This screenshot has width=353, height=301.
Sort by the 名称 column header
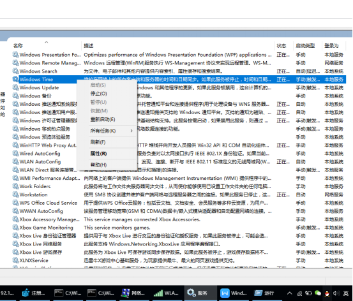[46, 45]
